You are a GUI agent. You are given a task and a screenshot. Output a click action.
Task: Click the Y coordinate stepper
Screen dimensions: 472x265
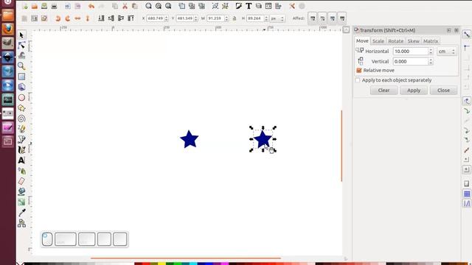pos(196,18)
